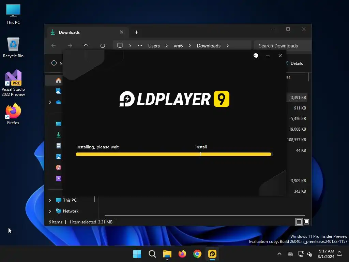This screenshot has width=349, height=262.
Task: Click the LDPlayer installation progress bar
Action: tap(174, 154)
